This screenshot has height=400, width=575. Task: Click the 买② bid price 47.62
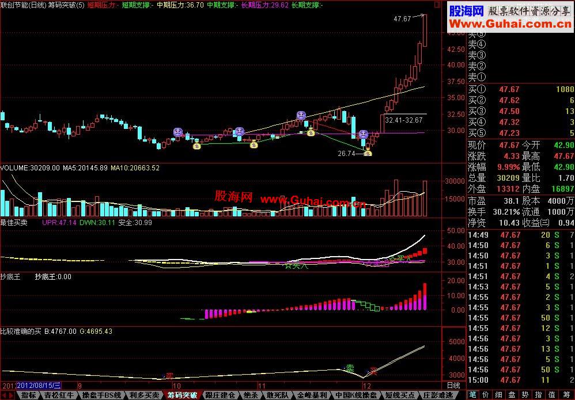pos(509,100)
